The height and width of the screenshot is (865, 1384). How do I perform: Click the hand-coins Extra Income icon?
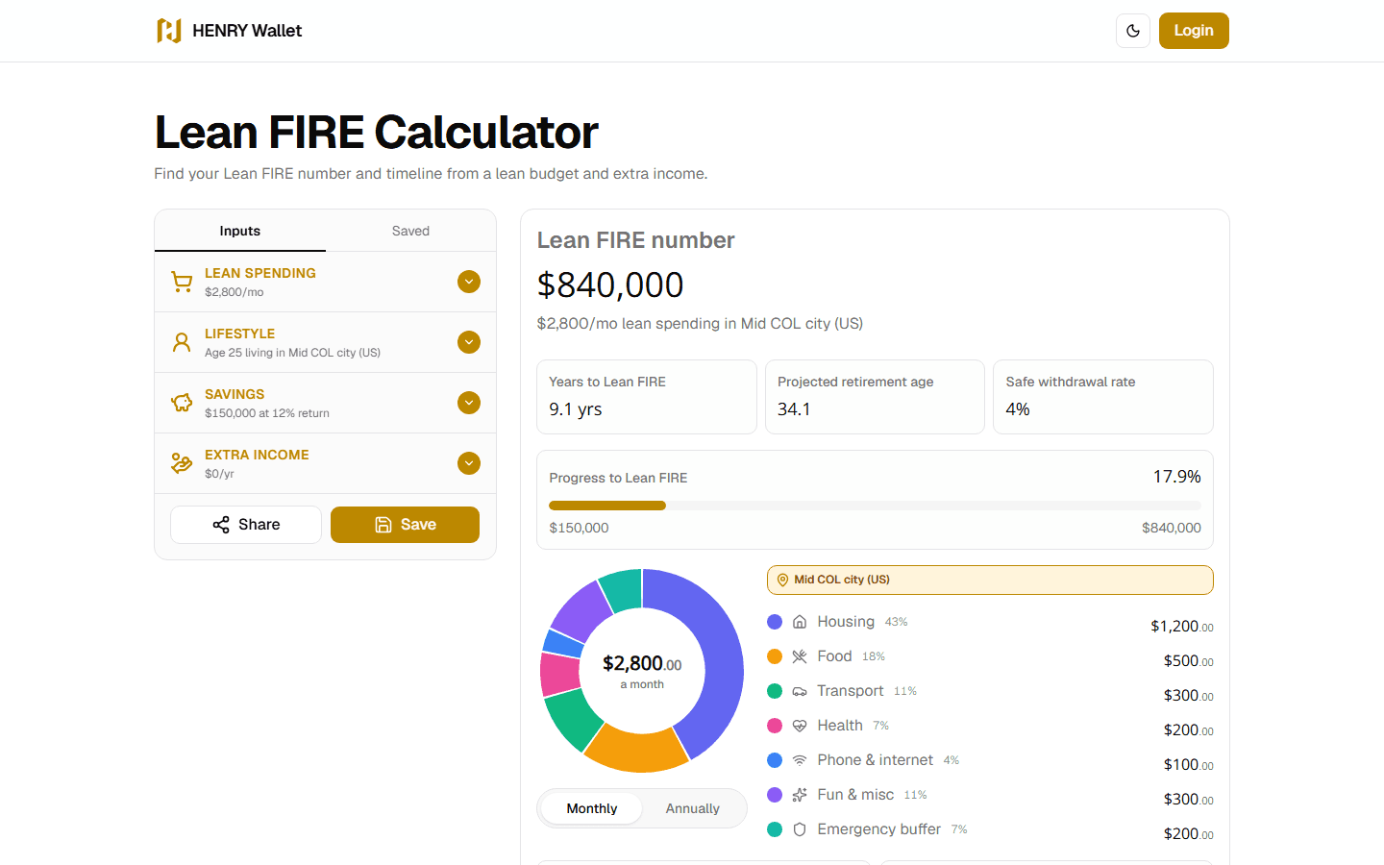(x=182, y=463)
